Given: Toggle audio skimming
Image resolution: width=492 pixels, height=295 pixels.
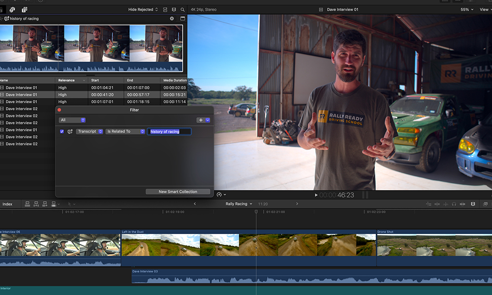Looking at the screenshot, I should click(x=446, y=204).
